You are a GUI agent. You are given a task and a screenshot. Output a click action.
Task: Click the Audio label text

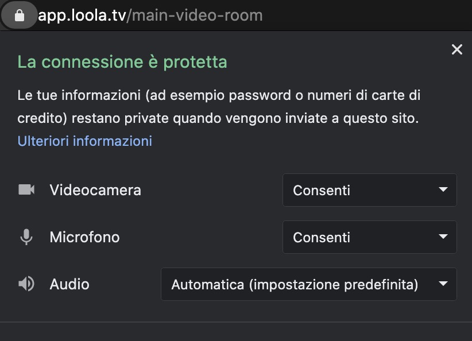pyautogui.click(x=69, y=284)
